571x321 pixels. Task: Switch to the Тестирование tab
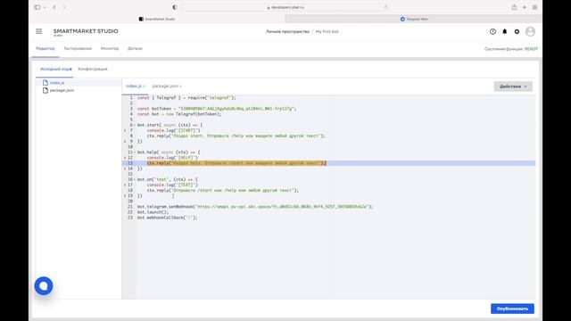tap(78, 49)
